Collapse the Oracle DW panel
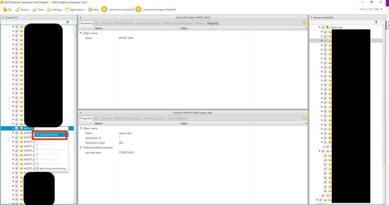This screenshot has height=205, width=389. click(3, 17)
